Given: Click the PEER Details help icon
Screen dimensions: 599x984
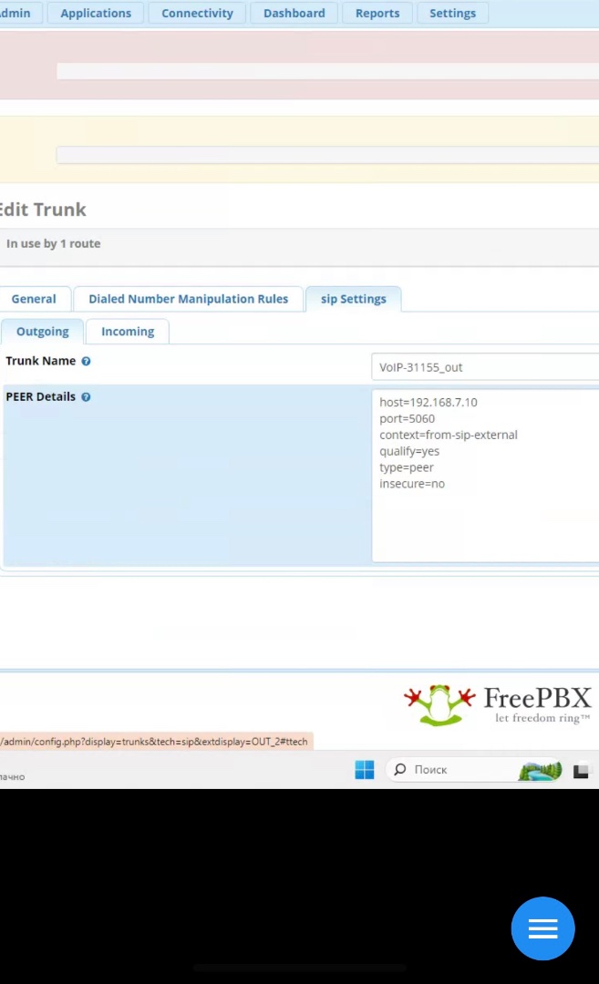Looking at the screenshot, I should click(x=86, y=397).
